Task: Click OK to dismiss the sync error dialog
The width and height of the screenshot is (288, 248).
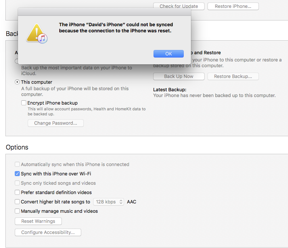Action: tap(168, 54)
